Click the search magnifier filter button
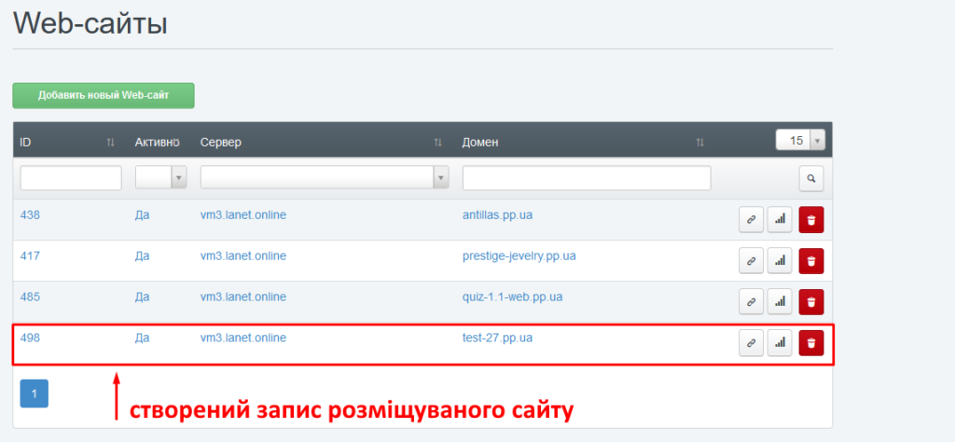The width and height of the screenshot is (955, 442). [x=810, y=178]
